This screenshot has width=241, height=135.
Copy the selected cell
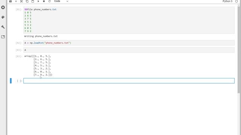[27, 1]
